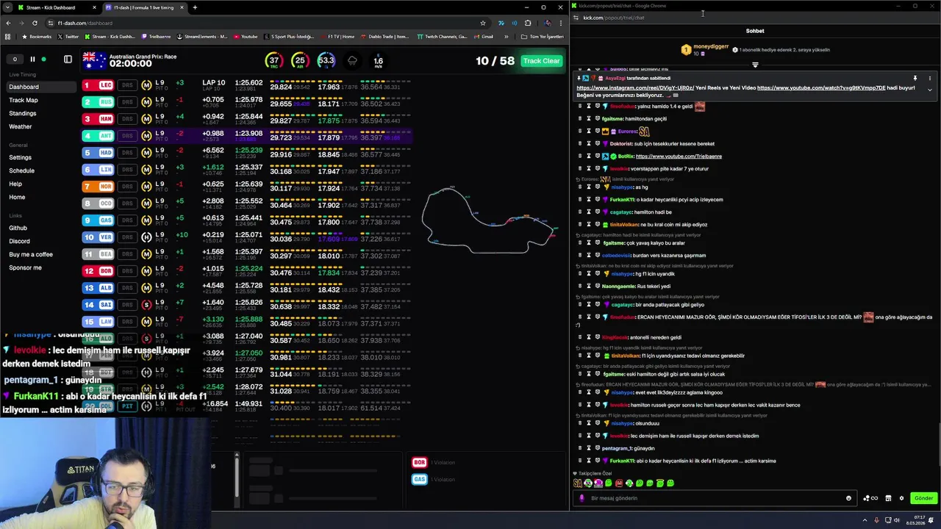941x529 pixels.
Task: Open a new browser tab
Action: 195,7
